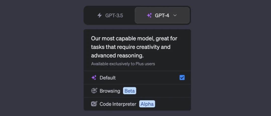The height and width of the screenshot is (116, 271).
Task: Uncheck the Default mode checkbox
Action: click(x=182, y=78)
